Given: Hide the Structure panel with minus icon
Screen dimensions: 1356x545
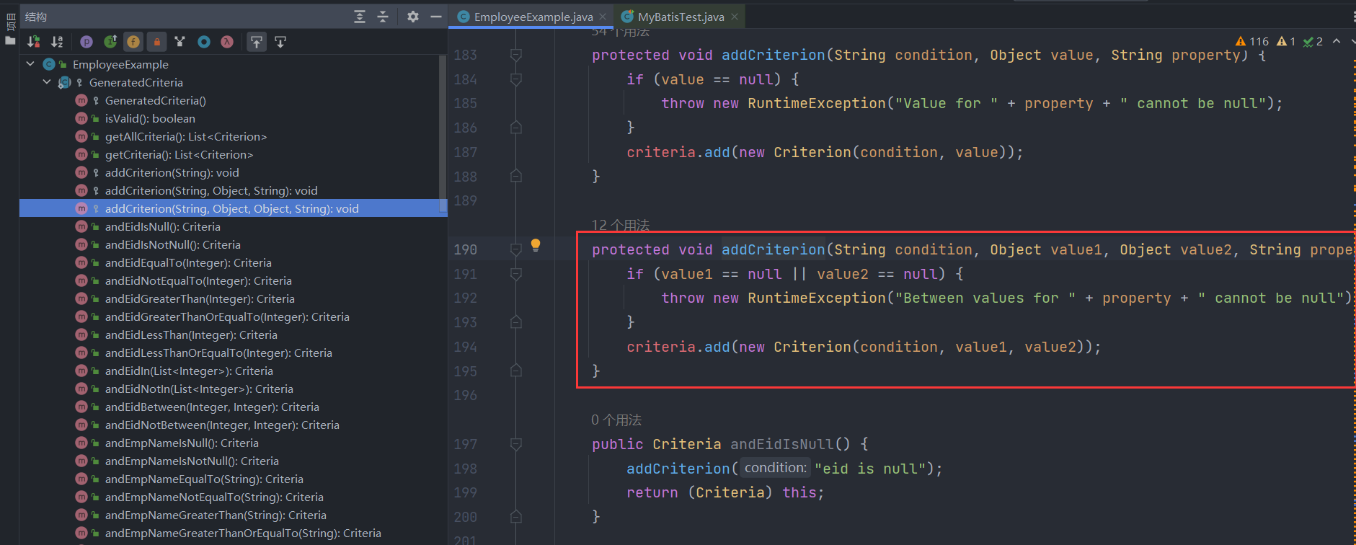Looking at the screenshot, I should 436,17.
